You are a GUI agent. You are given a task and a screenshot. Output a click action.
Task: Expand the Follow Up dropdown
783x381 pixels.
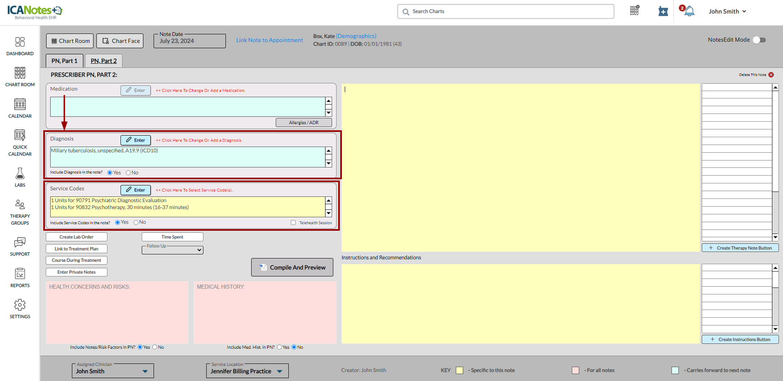coord(172,250)
